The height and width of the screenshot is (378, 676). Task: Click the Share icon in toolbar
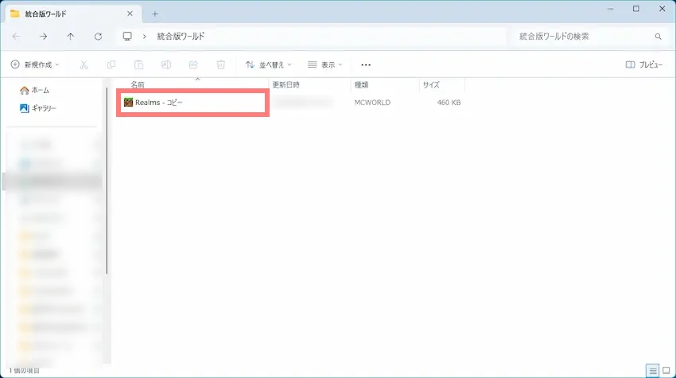(x=193, y=64)
